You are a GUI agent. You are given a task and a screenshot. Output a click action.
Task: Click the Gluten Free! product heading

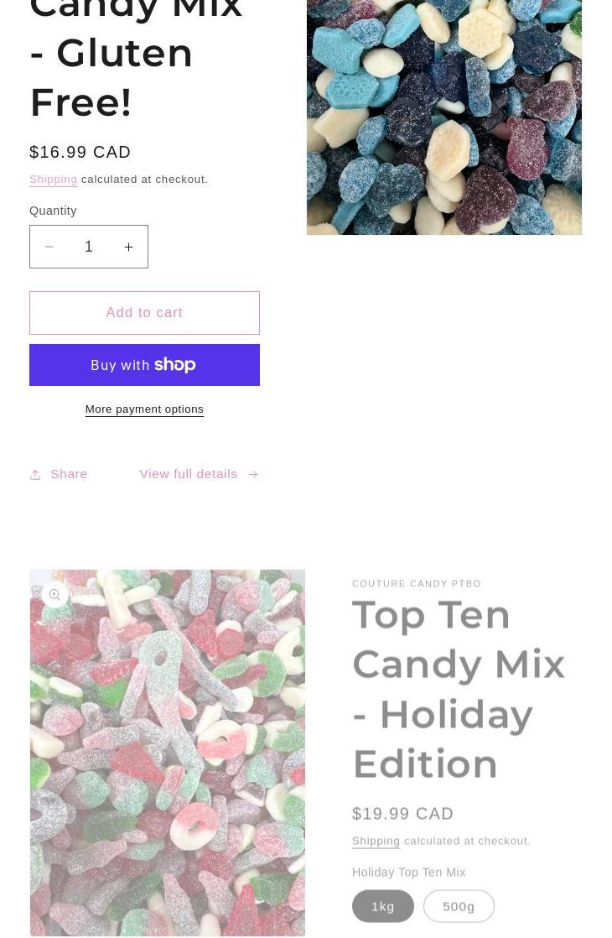[x=112, y=78]
